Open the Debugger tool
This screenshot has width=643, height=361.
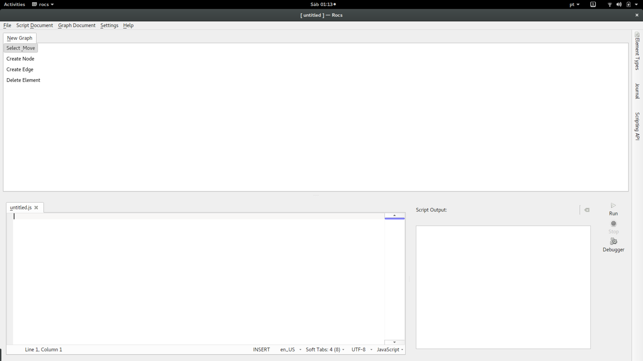[x=613, y=241]
